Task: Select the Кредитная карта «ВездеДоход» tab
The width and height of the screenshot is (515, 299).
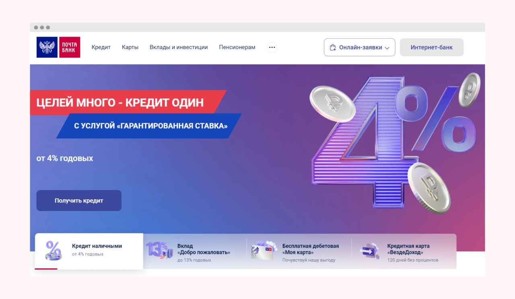Action: click(404, 251)
